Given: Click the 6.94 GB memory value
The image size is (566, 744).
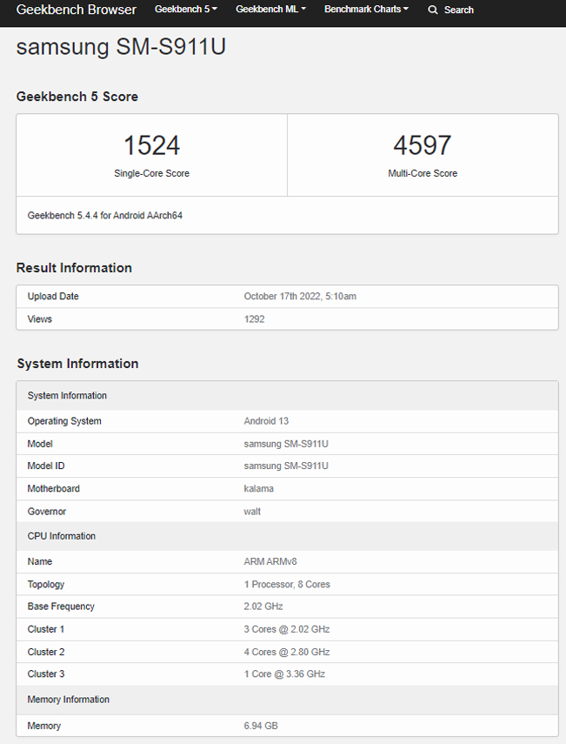Looking at the screenshot, I should pos(261,726).
